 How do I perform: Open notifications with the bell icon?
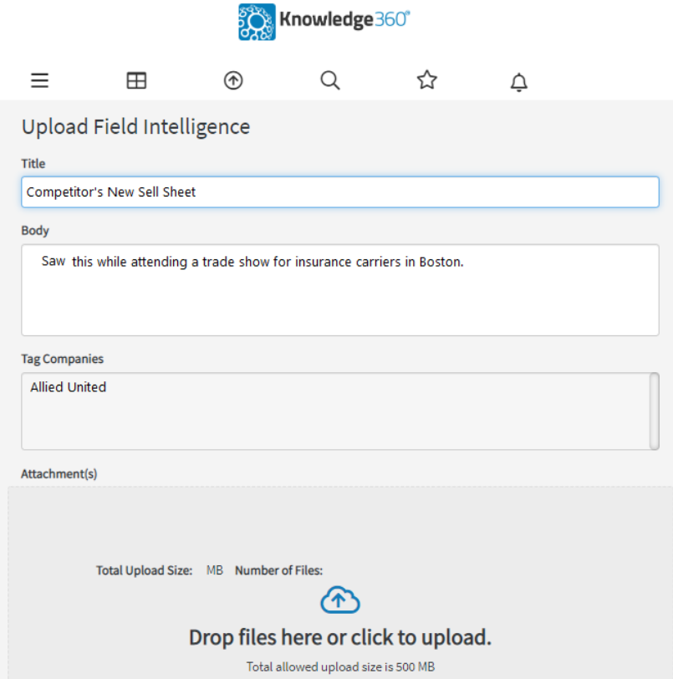(x=519, y=82)
